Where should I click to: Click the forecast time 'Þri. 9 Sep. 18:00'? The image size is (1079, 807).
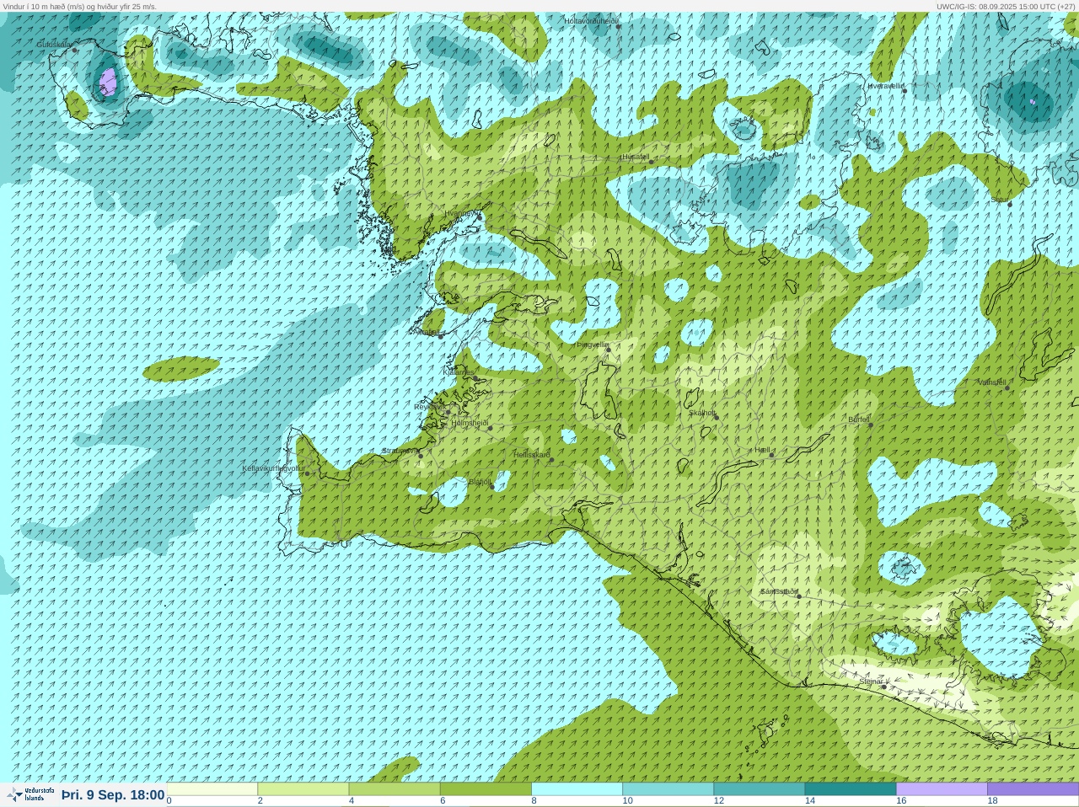pyautogui.click(x=113, y=794)
